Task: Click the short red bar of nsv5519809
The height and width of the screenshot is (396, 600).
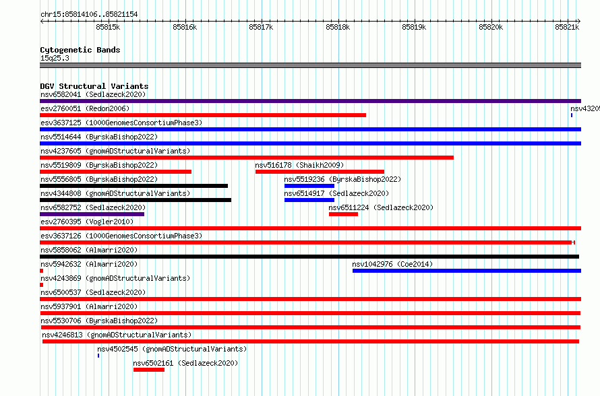Action: coord(115,172)
